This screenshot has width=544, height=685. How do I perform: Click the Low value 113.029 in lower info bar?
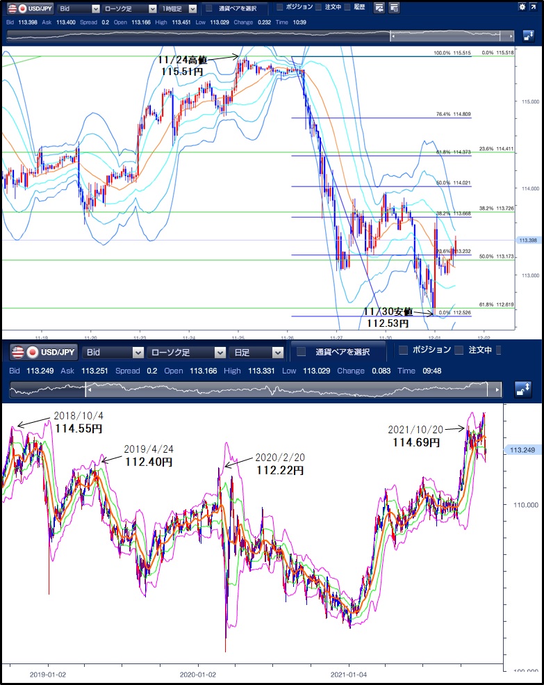[317, 371]
